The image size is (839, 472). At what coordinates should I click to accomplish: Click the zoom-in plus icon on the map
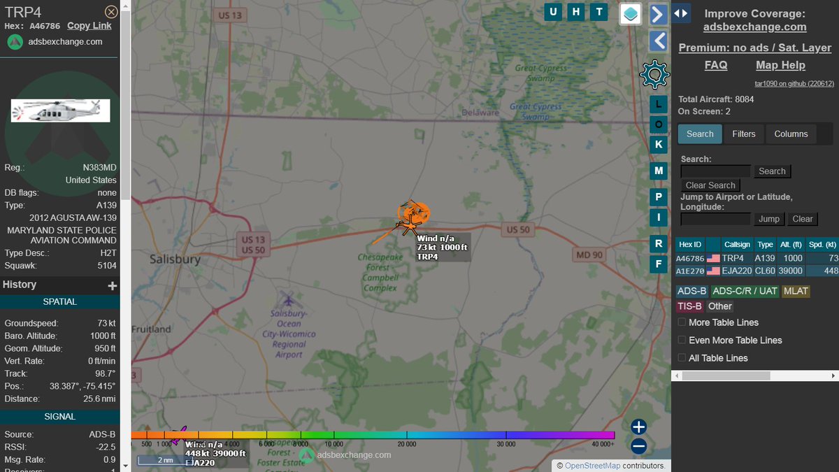[638, 426]
